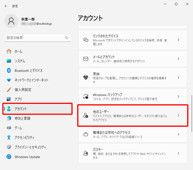Click the システム monitor icon
The width and height of the screenshot is (193, 170).
tap(9, 61)
